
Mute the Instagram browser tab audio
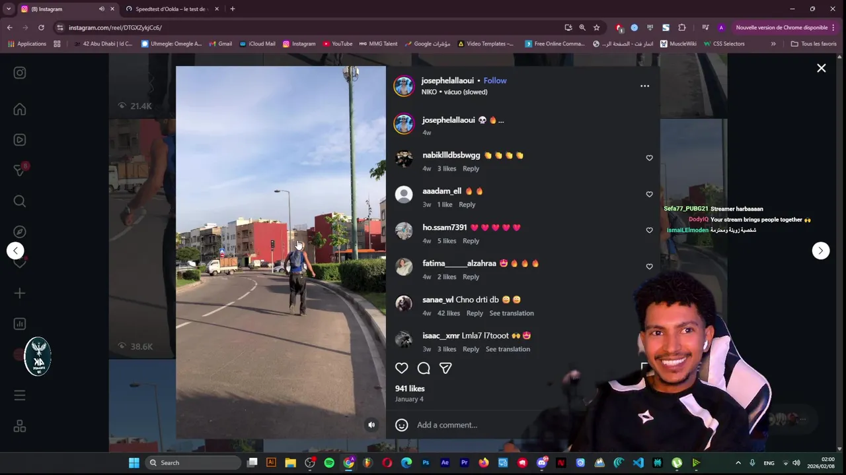102,9
